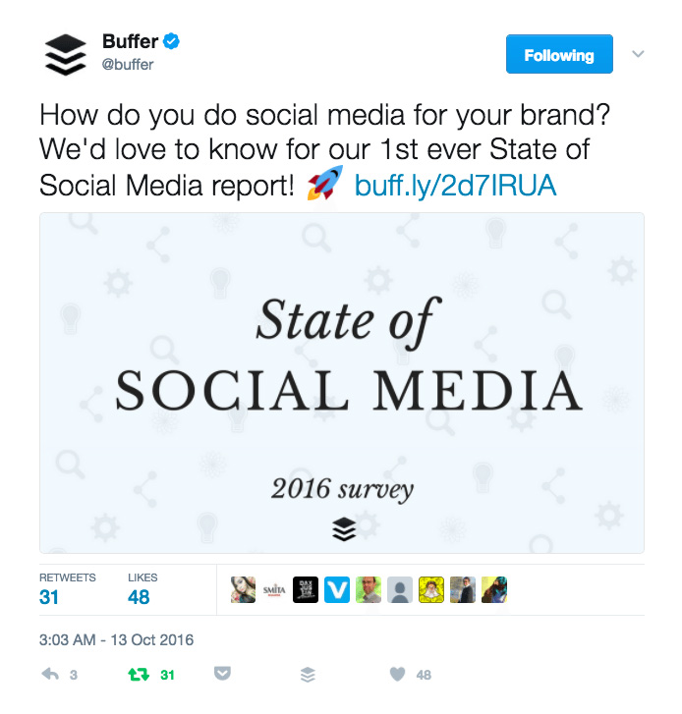Toggle the heart like icon

coord(397,675)
